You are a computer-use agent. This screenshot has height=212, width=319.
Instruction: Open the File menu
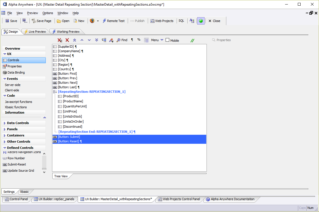coord(10,13)
